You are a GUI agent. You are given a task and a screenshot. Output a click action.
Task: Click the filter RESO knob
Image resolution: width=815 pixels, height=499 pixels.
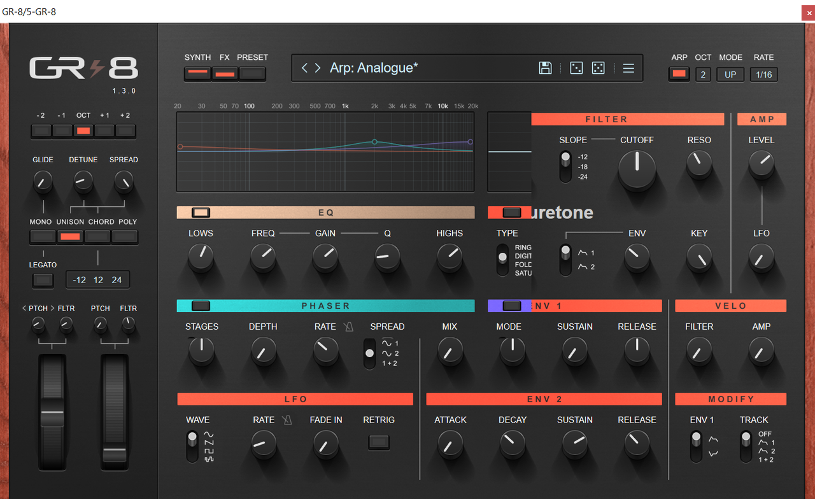(x=699, y=164)
